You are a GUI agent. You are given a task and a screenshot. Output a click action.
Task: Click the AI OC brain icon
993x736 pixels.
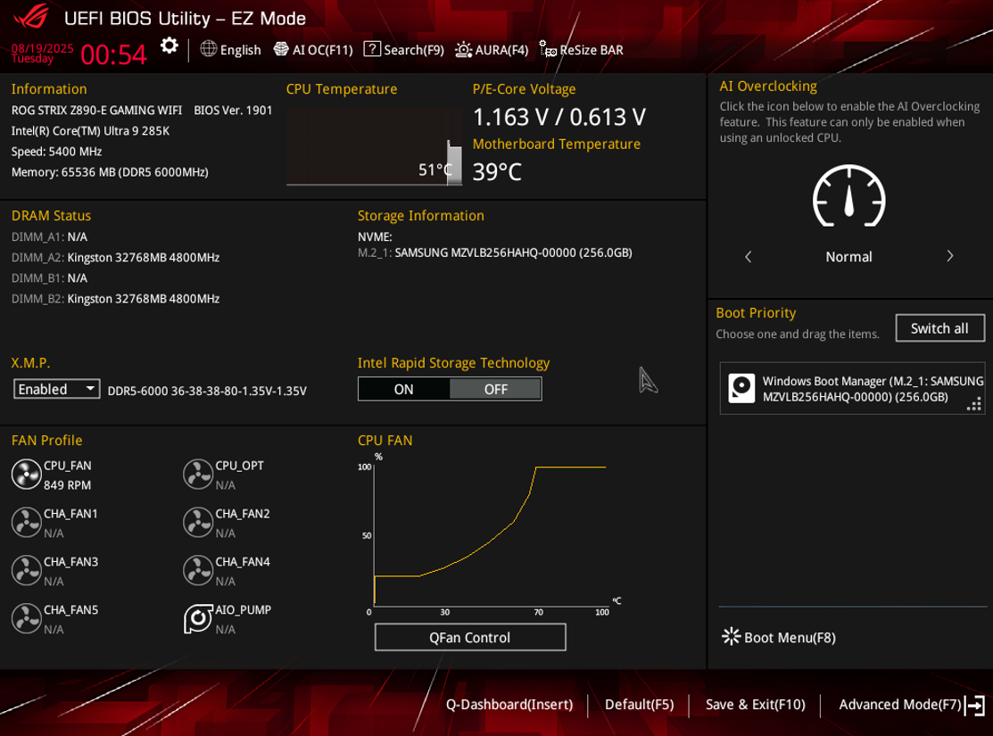(280, 49)
